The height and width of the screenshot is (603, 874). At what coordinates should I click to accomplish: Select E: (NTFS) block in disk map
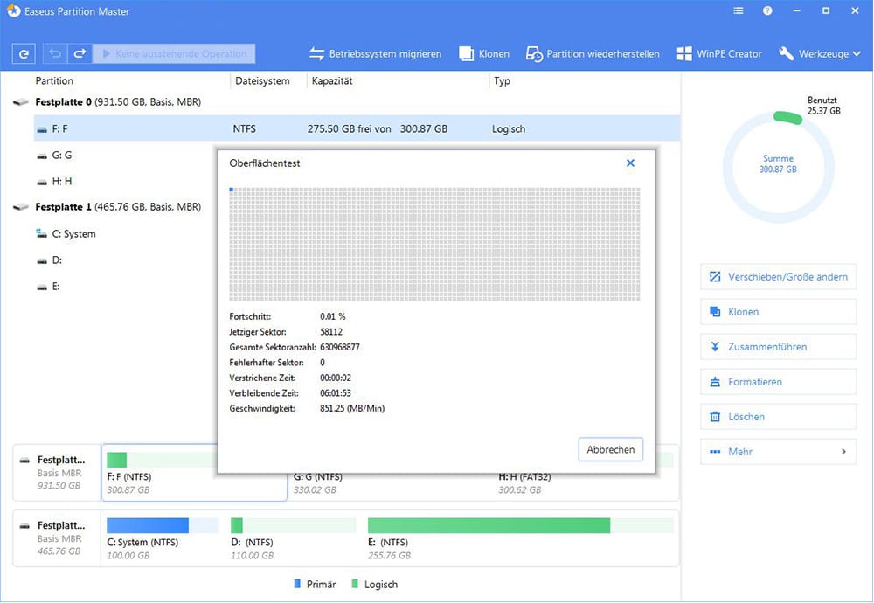point(521,539)
